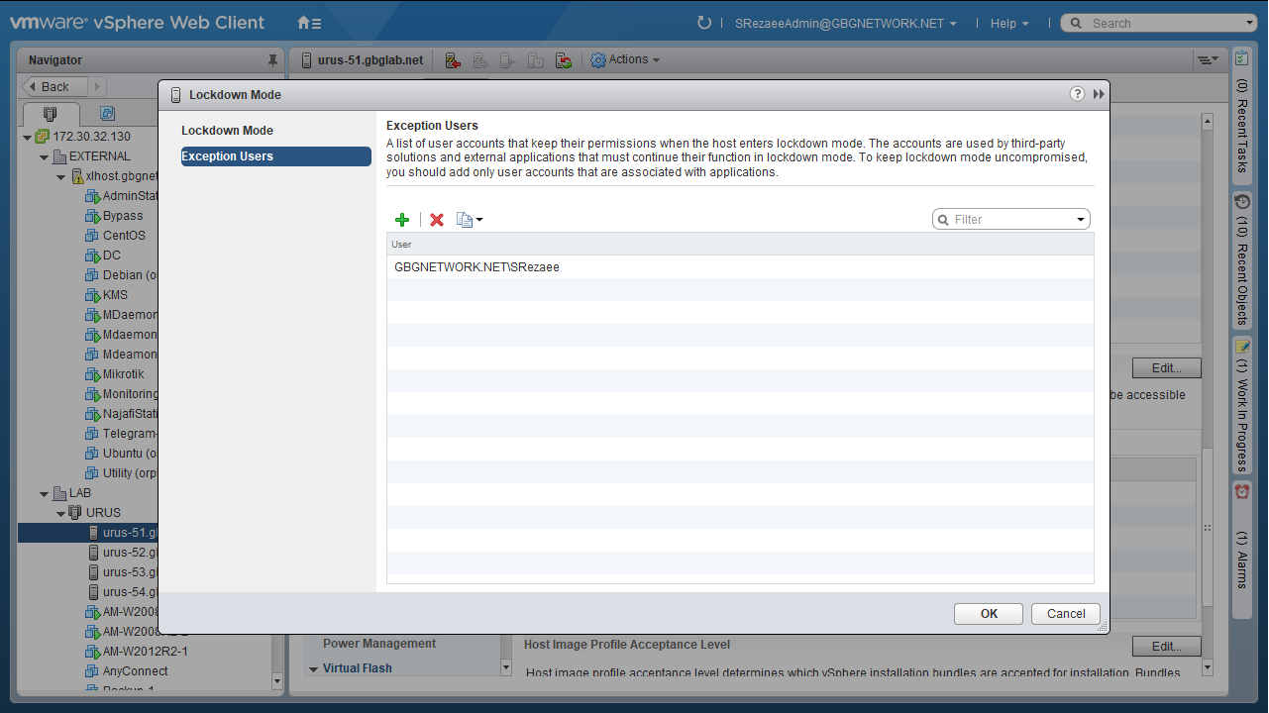Open the Filter dropdown arrow

(1080, 220)
